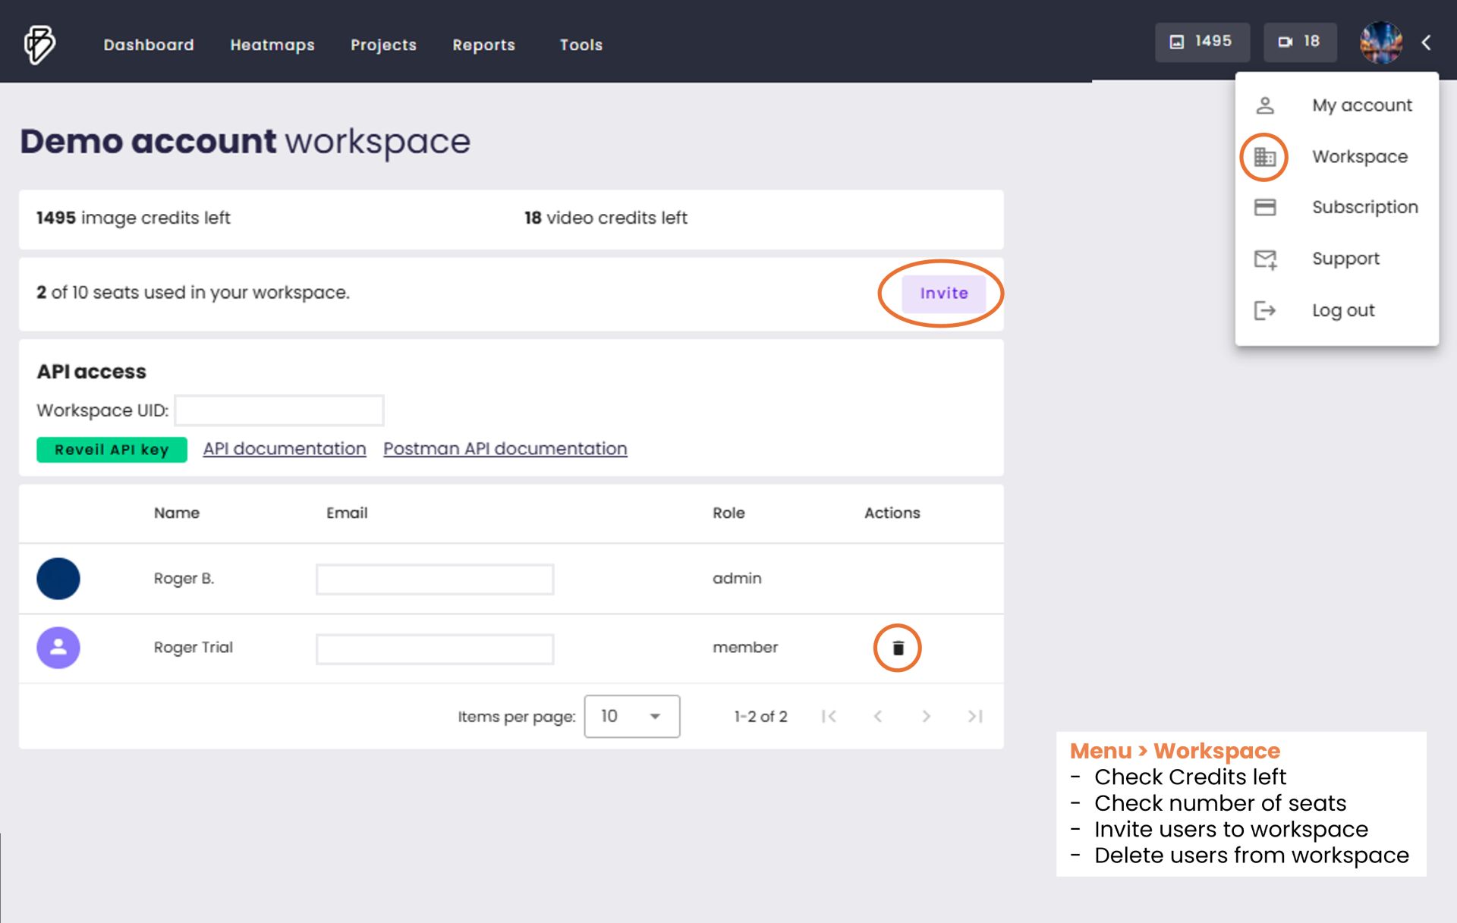The image size is (1457, 923).
Task: Click the My account person icon
Action: coord(1264,105)
